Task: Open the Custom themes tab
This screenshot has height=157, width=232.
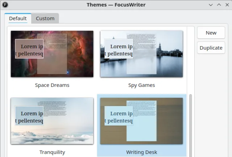Action: [x=45, y=18]
